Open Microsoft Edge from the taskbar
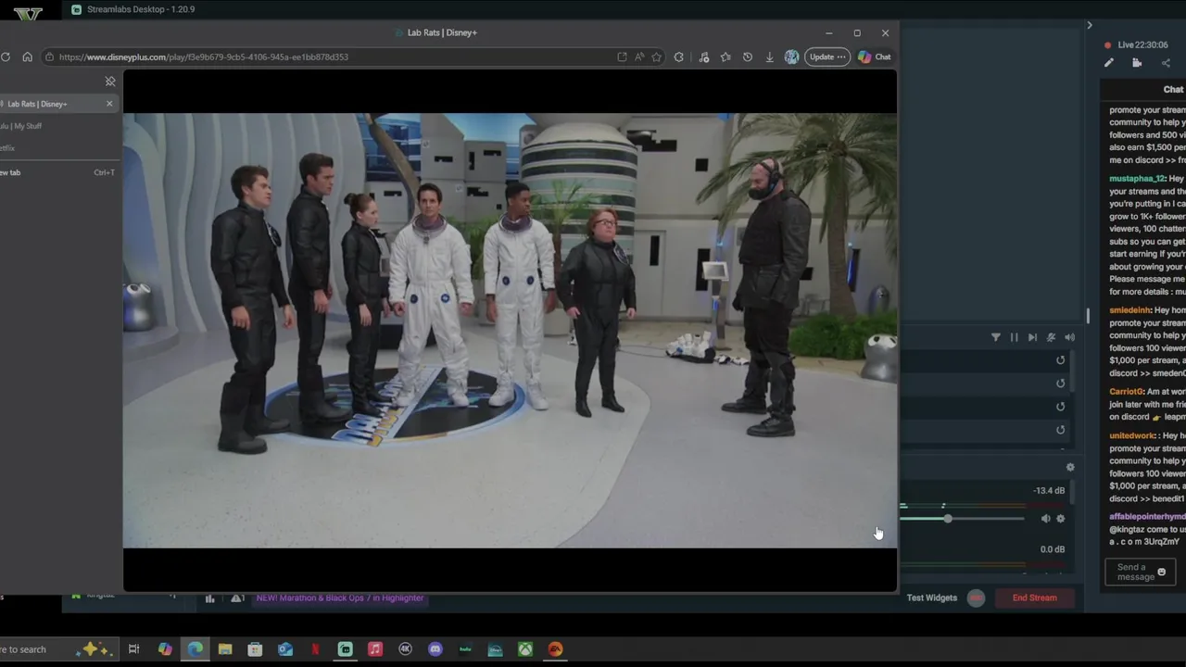 click(196, 649)
